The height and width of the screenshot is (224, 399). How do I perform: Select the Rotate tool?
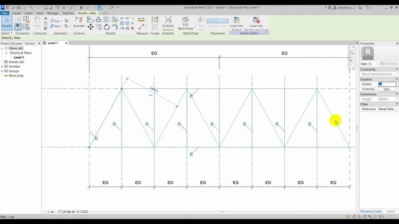click(x=107, y=27)
